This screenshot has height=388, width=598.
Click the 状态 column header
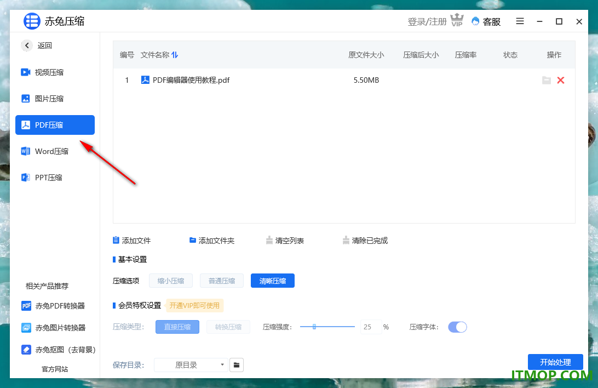[510, 55]
